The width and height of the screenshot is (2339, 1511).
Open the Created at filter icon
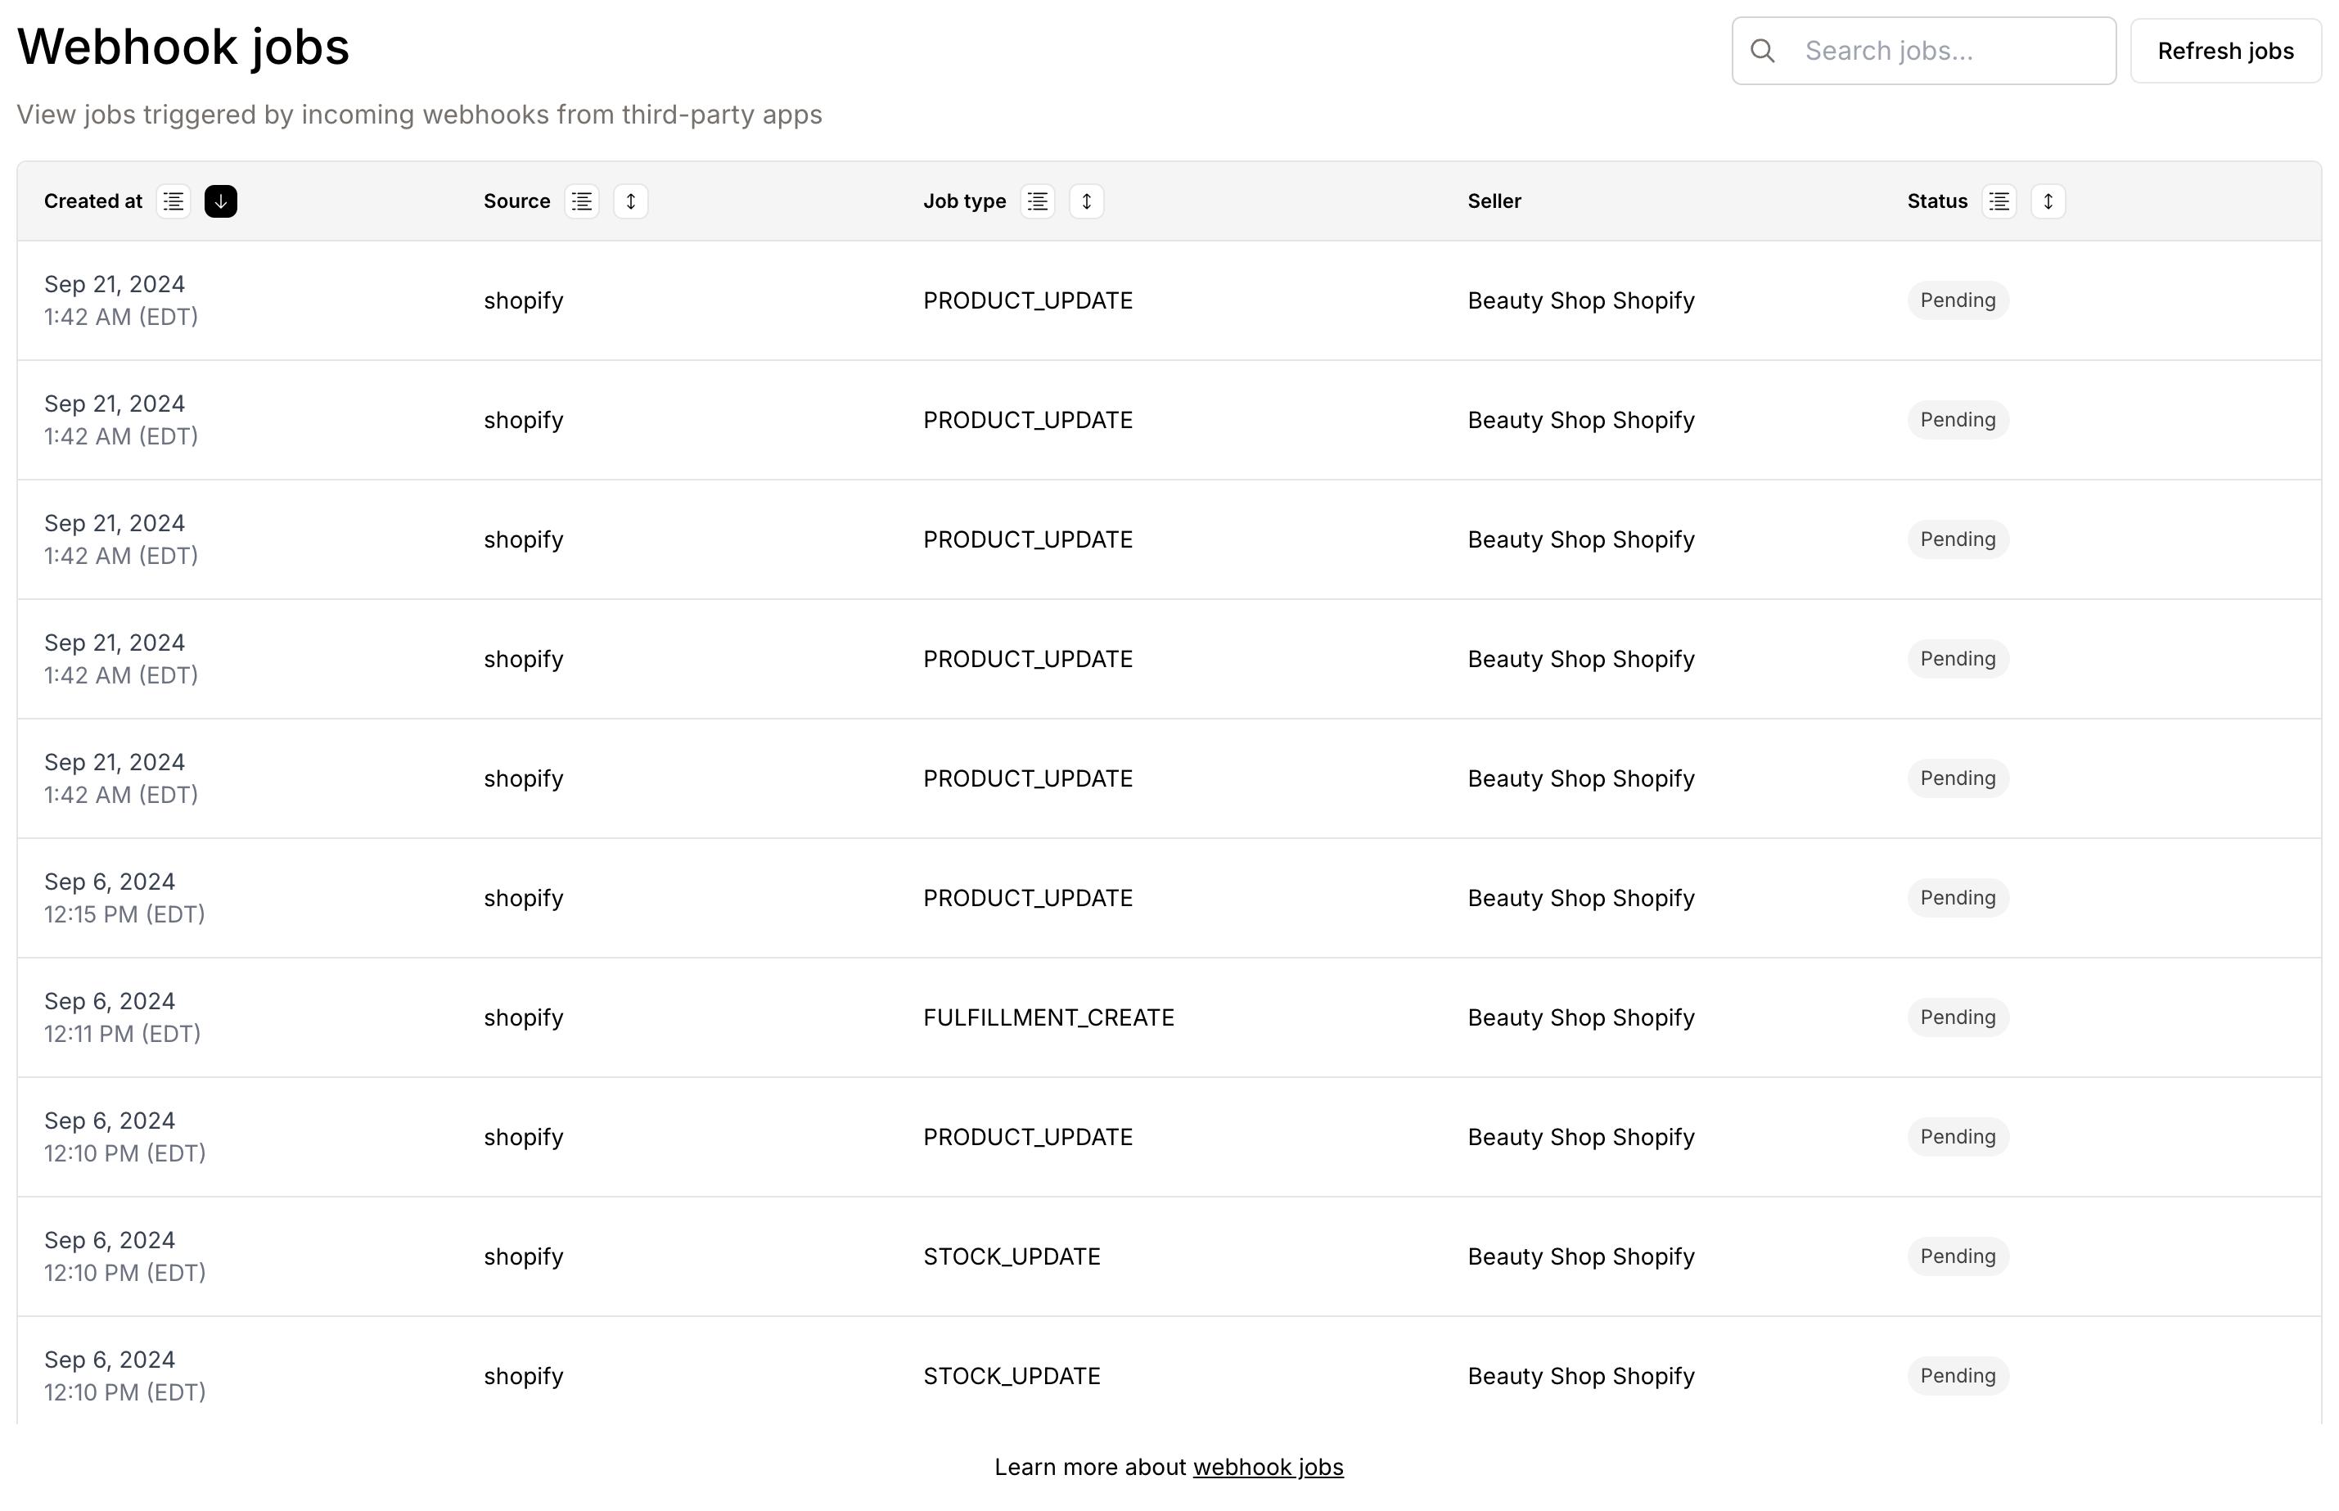174,201
